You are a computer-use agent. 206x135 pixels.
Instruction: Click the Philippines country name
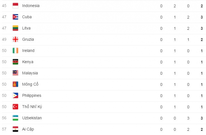click(32, 96)
